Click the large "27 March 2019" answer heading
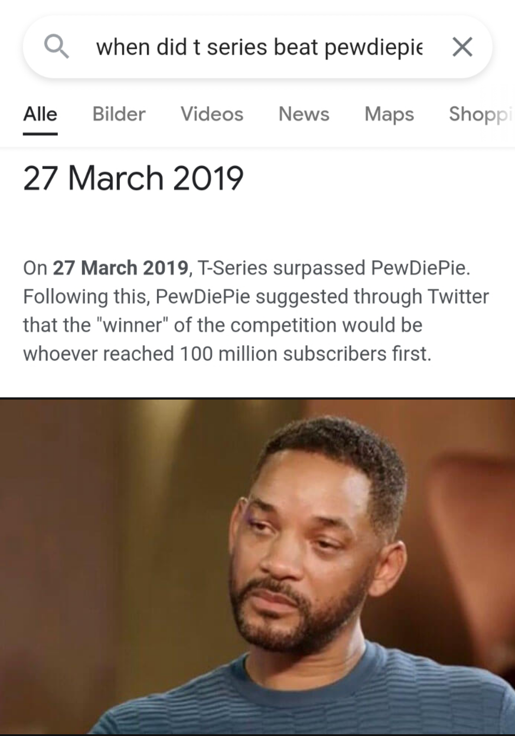This screenshot has width=515, height=736. point(133,178)
